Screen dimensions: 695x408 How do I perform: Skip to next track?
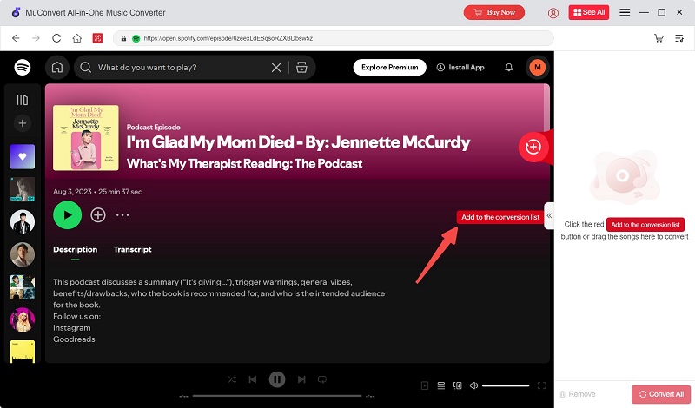pos(301,379)
